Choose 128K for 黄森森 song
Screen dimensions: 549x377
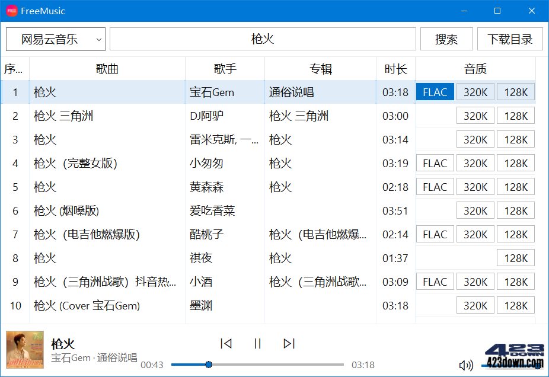tap(516, 187)
